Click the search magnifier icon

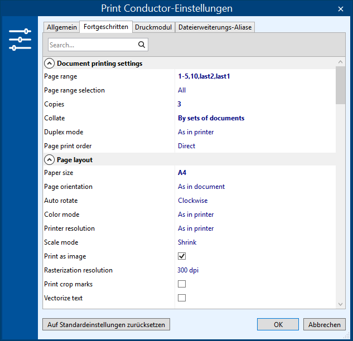[142, 45]
